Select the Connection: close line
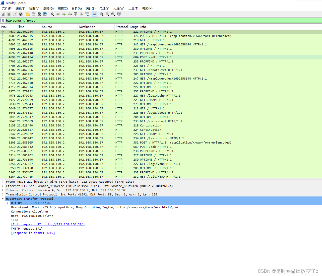 click(x=29, y=212)
